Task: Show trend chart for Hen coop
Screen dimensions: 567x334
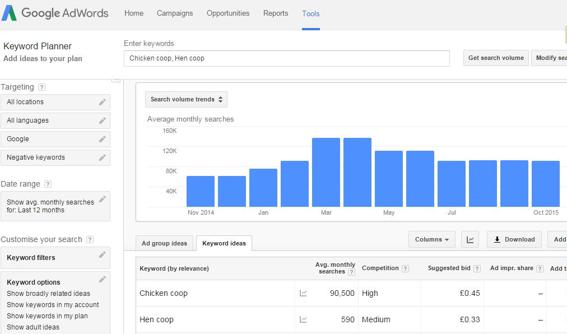Action: [303, 319]
